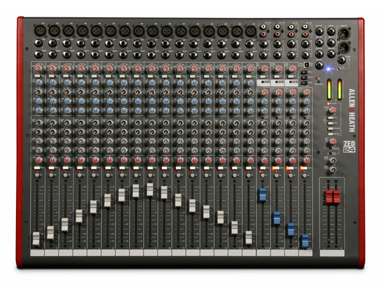Toggle the top white monitor source button below meters
Image resolution: width=384 pixels, height=293 pixels.
pos(331,118)
